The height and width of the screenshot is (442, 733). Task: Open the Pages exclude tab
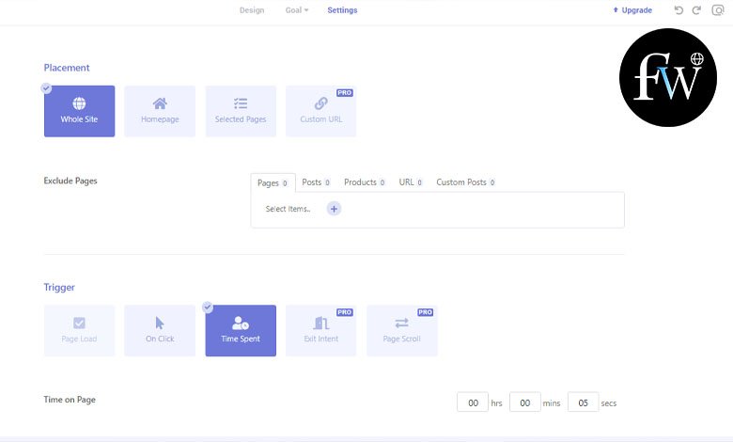(x=273, y=182)
